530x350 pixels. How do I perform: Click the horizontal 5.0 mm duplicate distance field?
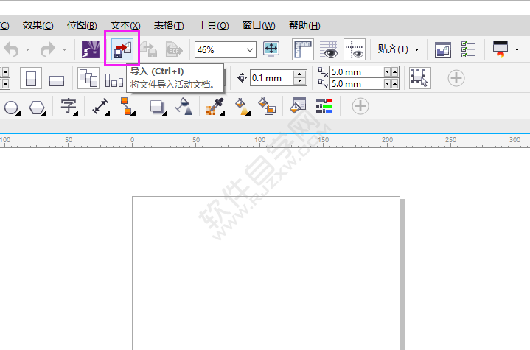tap(357, 72)
